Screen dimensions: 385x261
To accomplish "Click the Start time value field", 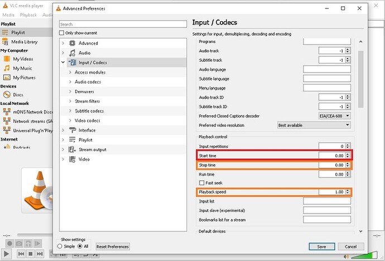I will pyautogui.click(x=332, y=156).
